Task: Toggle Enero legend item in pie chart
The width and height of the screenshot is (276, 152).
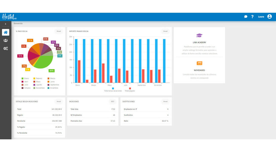Action: coord(25,79)
